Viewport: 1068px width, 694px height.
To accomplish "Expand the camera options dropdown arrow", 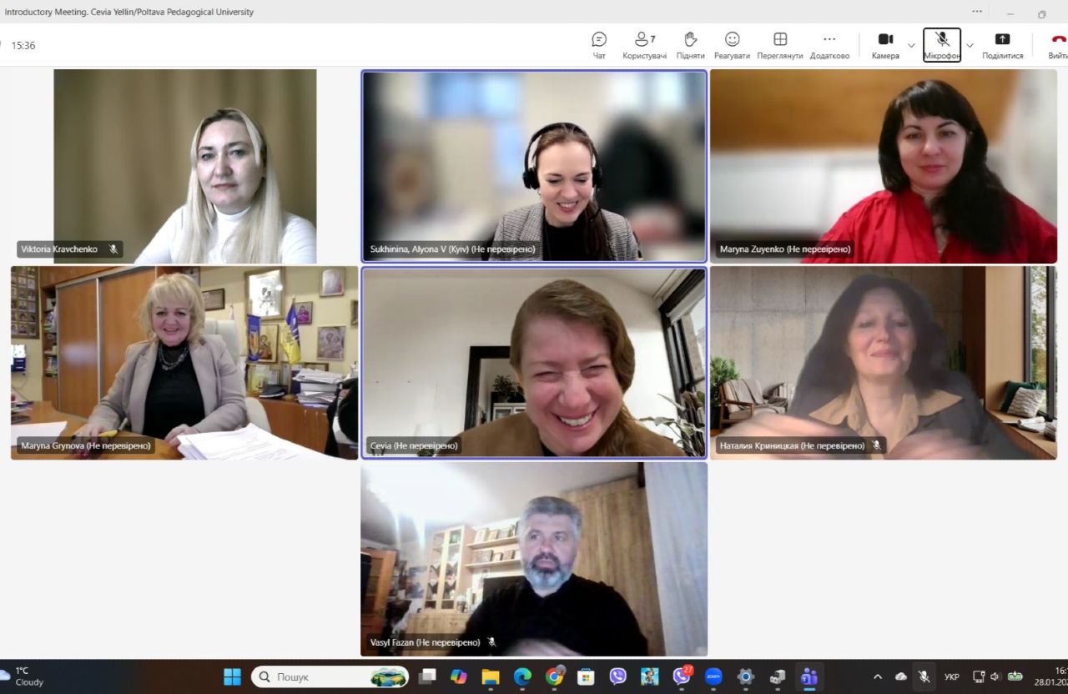I will [911, 45].
